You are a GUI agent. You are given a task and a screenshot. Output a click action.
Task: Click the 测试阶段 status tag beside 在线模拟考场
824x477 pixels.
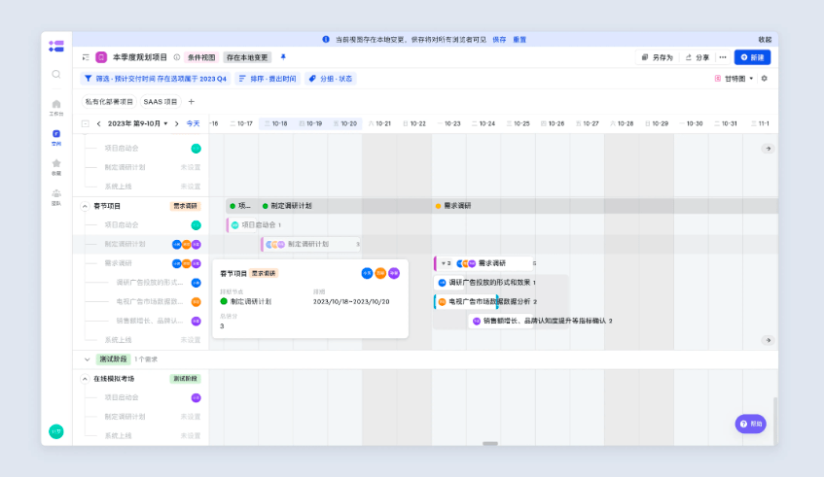[x=185, y=379]
